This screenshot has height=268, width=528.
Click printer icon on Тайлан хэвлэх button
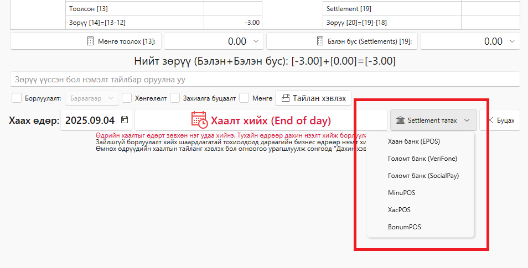tap(286, 98)
